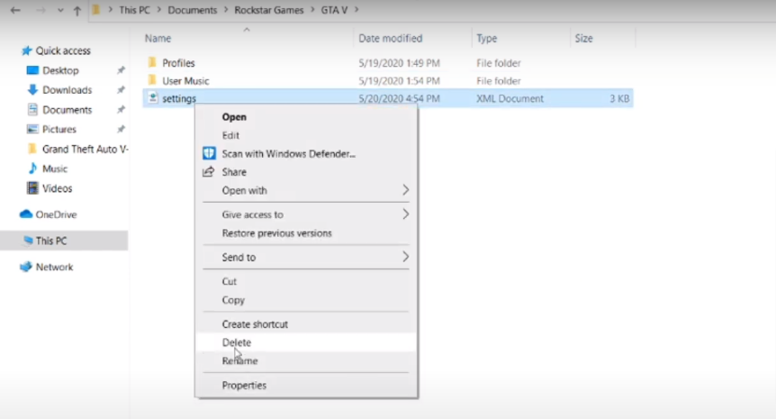Screen dimensions: 776x419
Task: Open Downloads in the sidebar
Action: tap(67, 90)
